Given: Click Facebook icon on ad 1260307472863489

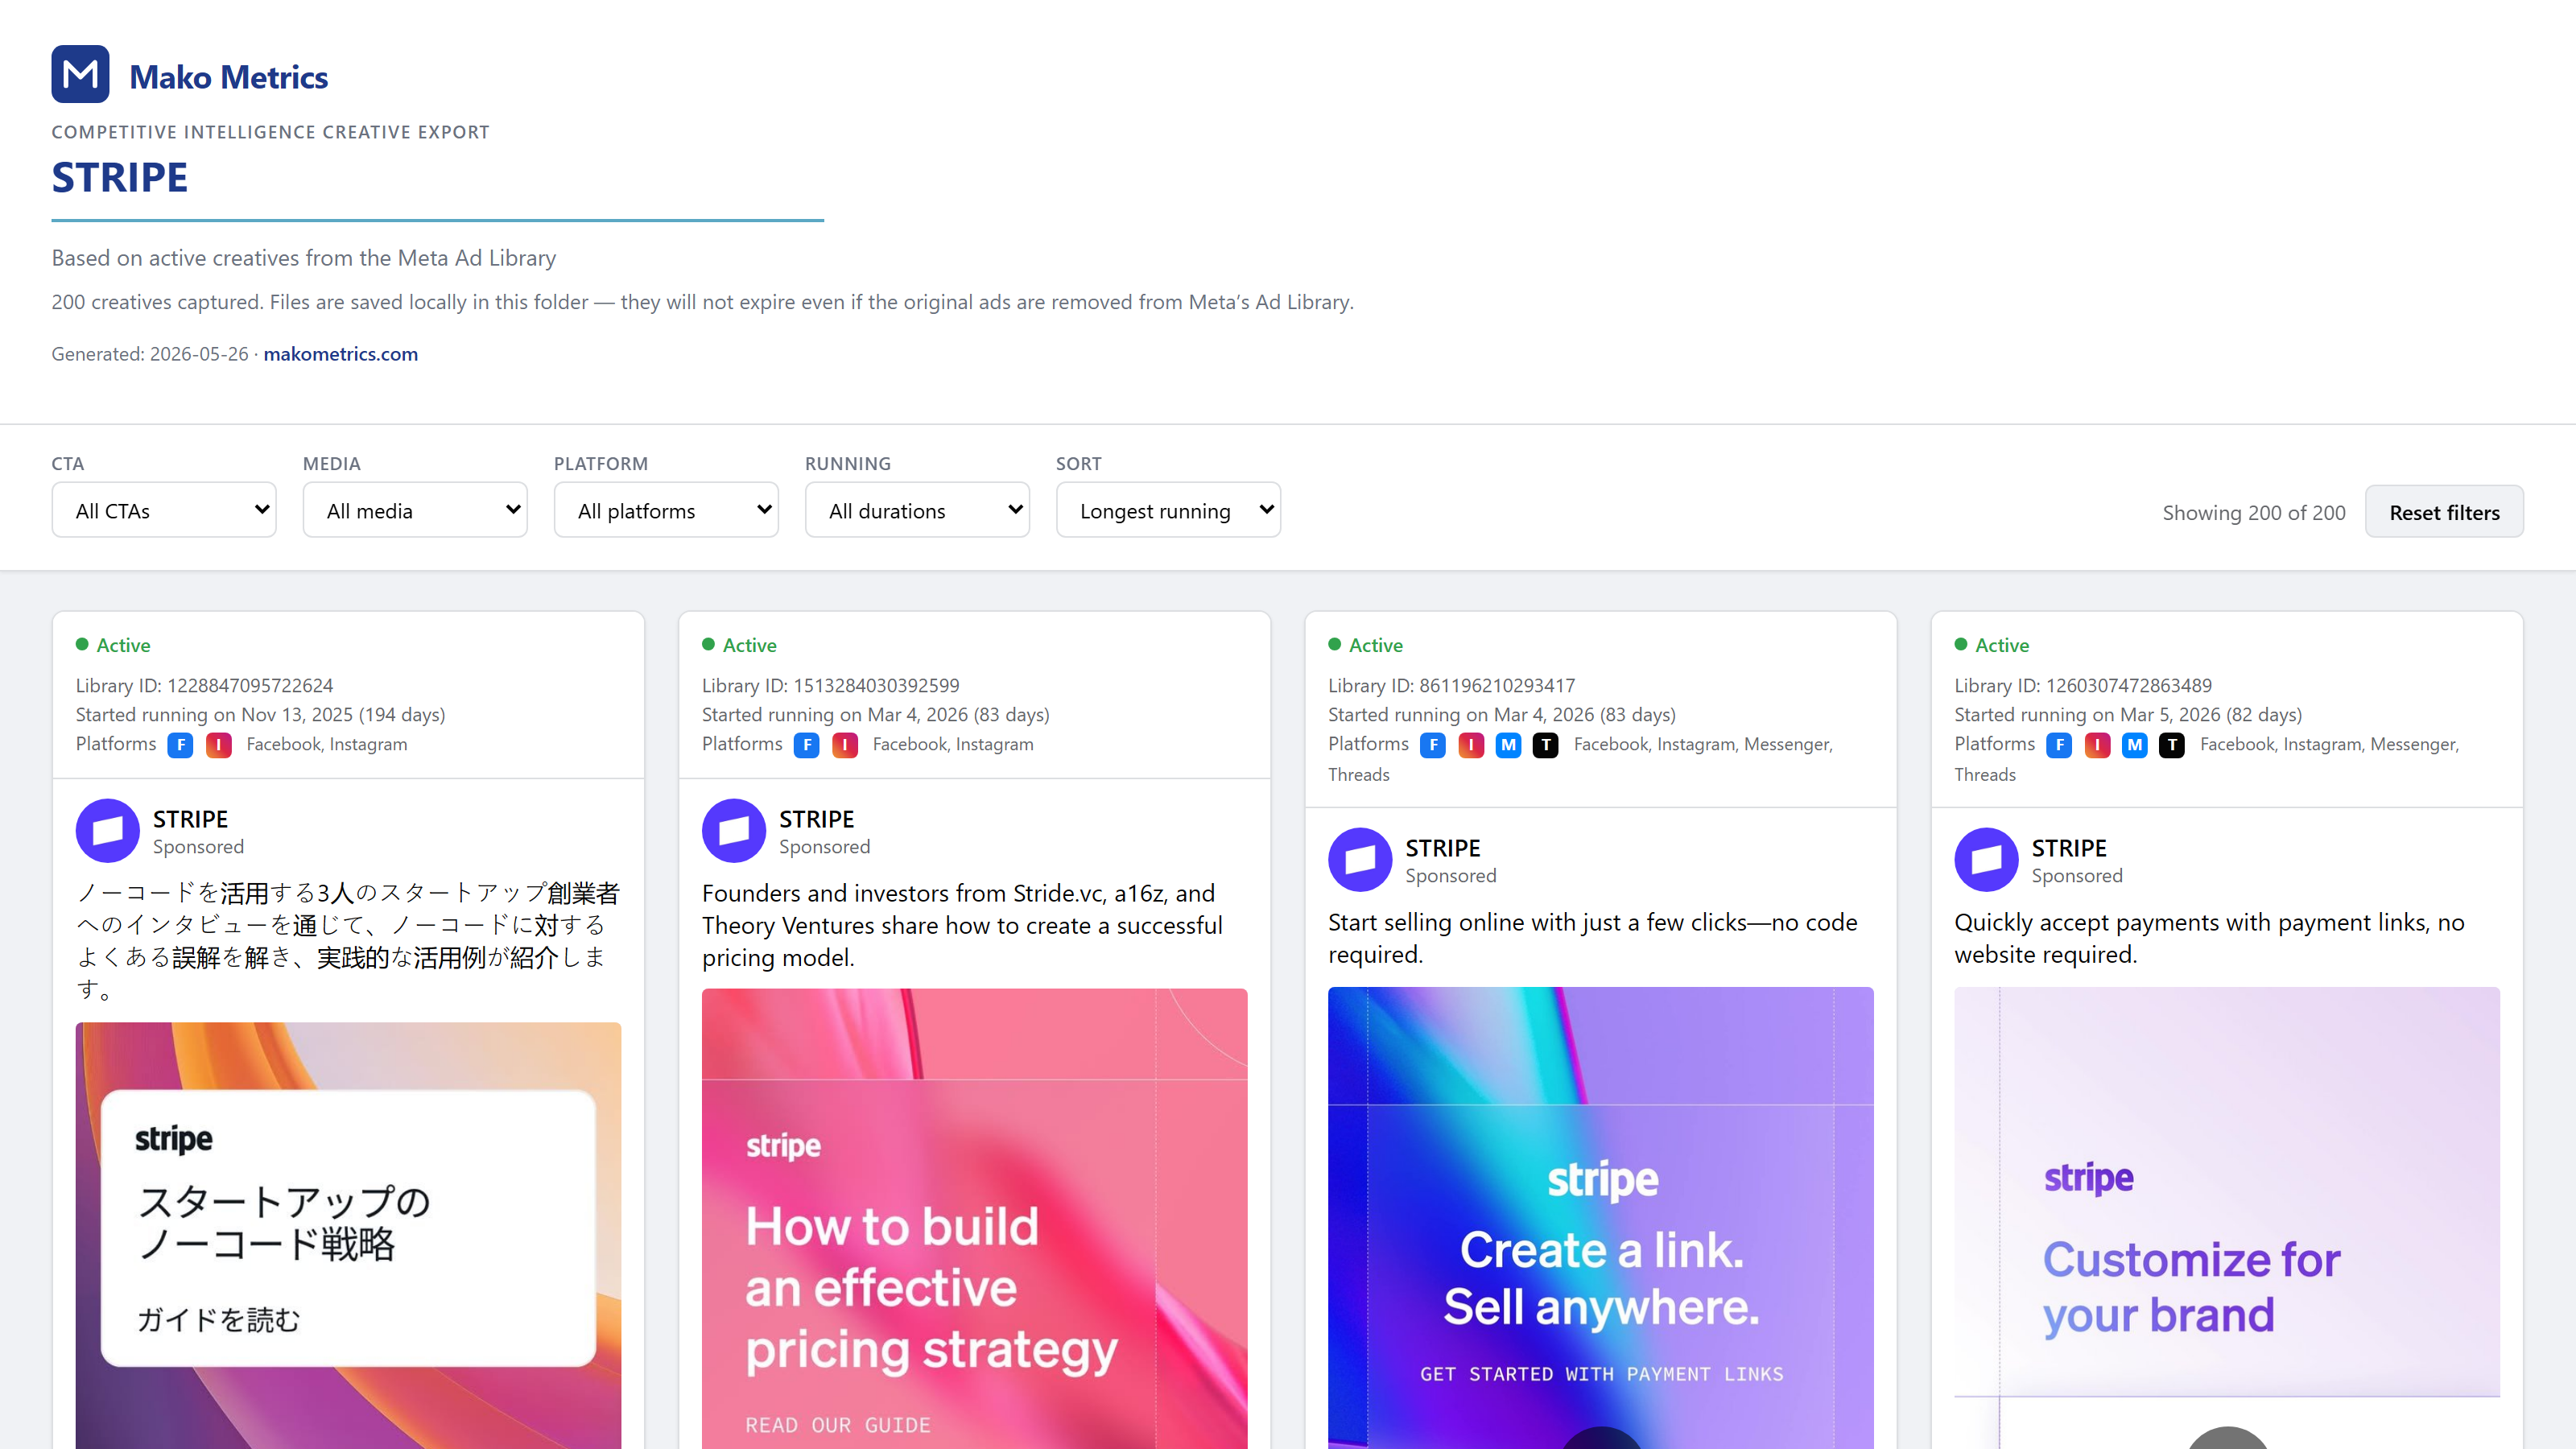Looking at the screenshot, I should (x=2059, y=745).
